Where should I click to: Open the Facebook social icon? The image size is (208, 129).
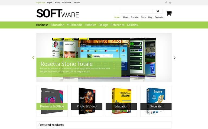166,3
